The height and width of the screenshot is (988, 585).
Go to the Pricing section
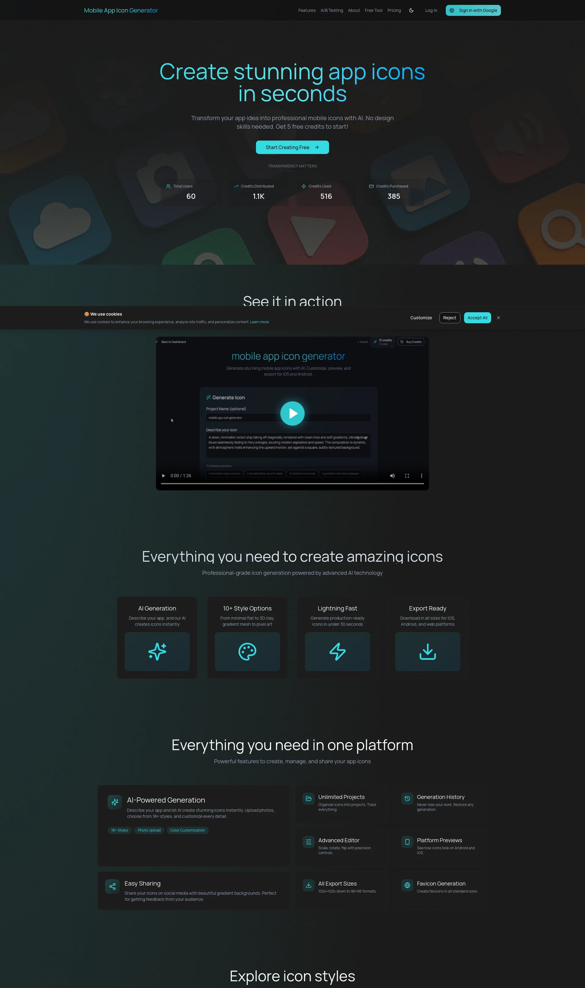click(x=394, y=10)
